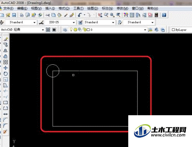Open the 文件(F) menu

coord(8,8)
